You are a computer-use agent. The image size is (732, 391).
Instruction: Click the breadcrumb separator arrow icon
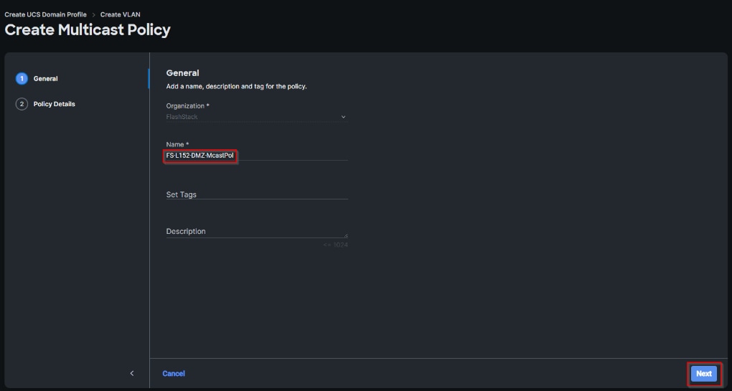pos(93,15)
